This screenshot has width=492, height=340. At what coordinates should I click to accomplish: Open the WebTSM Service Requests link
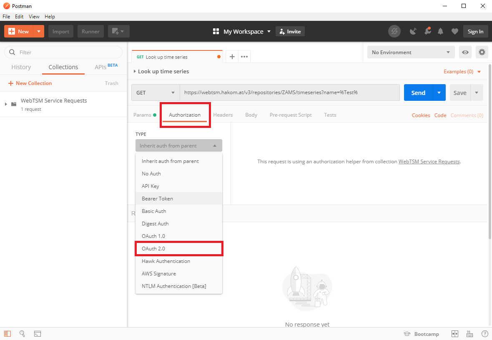coord(429,162)
